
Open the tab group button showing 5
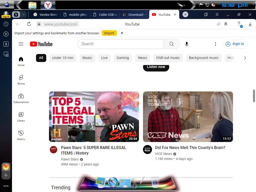(16, 14)
